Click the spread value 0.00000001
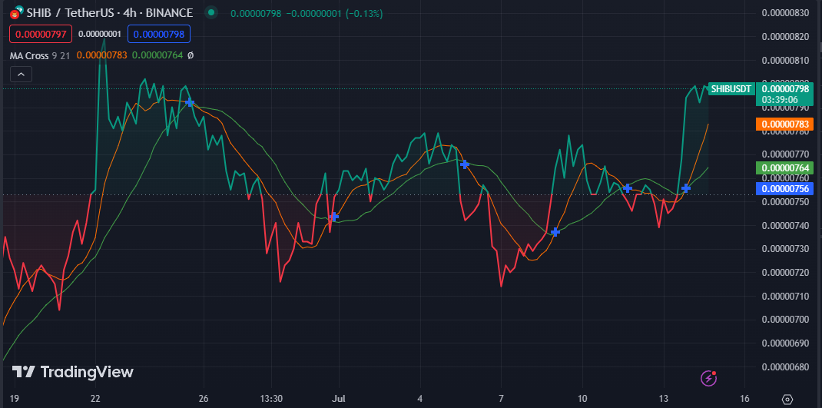Image resolution: width=822 pixels, height=408 pixels. (x=99, y=34)
